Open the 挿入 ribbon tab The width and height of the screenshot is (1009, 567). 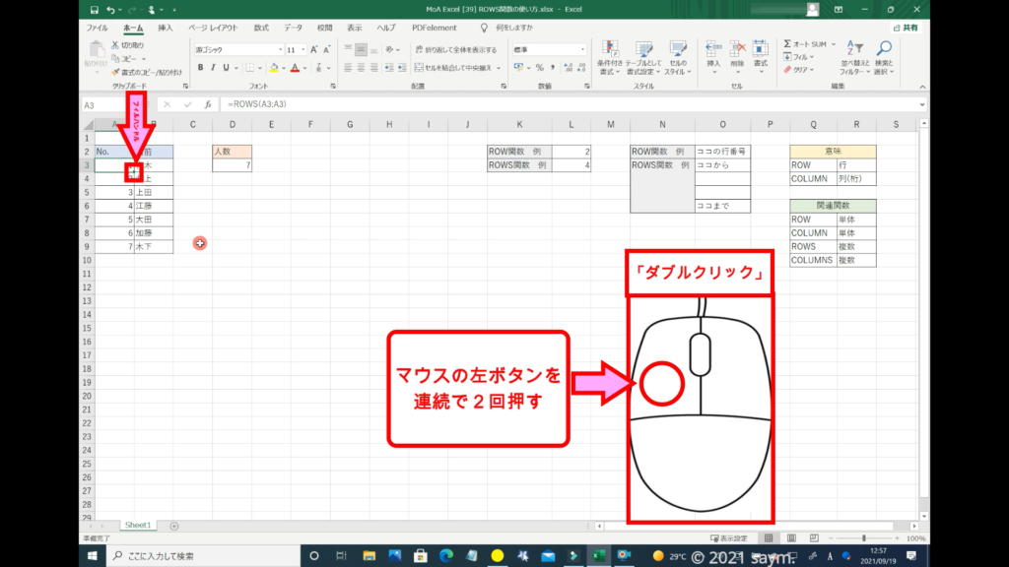166,29
